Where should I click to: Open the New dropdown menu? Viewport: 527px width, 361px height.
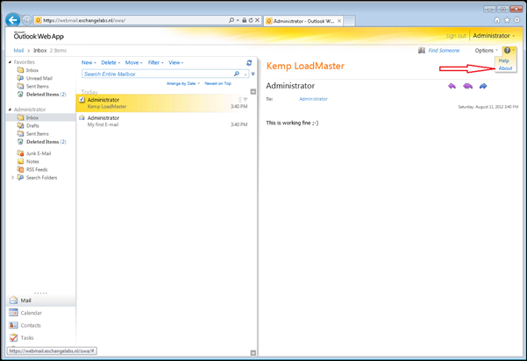click(x=89, y=63)
